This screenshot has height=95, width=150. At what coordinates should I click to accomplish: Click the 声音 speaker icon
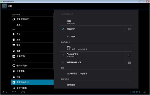tap(14, 34)
